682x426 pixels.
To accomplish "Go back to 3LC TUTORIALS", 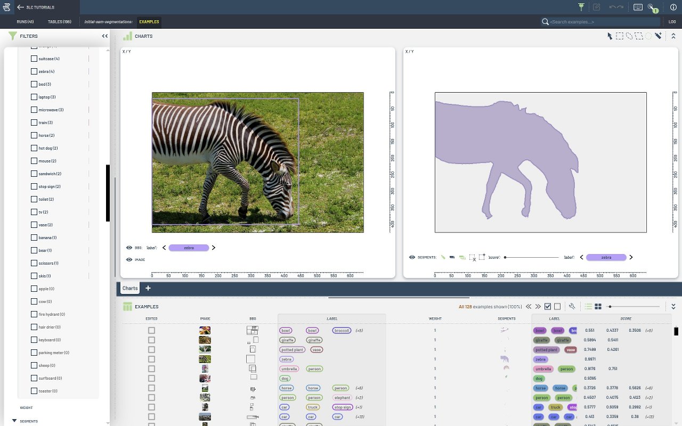I will (x=20, y=7).
